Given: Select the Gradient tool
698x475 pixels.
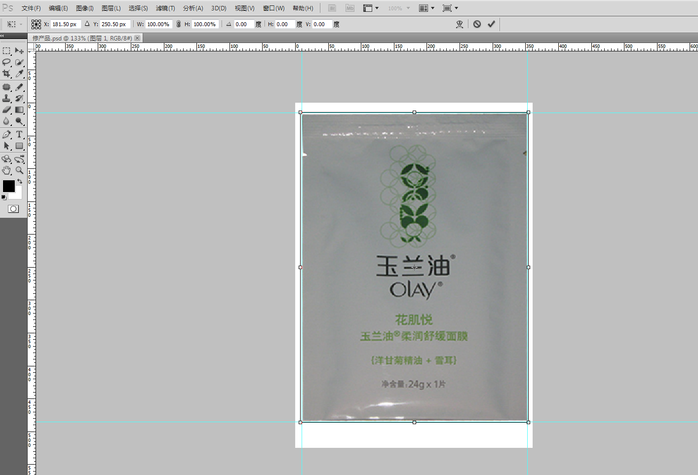Looking at the screenshot, I should [19, 110].
